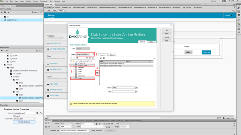Click the Bold formatting icon
241x135 pixels.
[x=96, y=124]
